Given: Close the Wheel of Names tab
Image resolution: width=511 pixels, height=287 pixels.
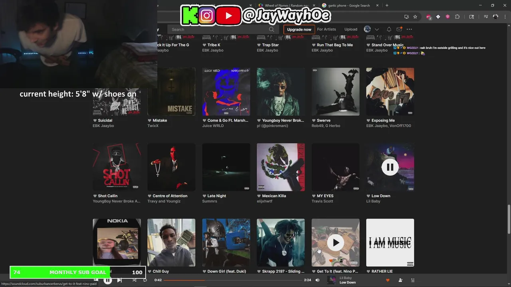Looking at the screenshot, I should click(314, 6).
